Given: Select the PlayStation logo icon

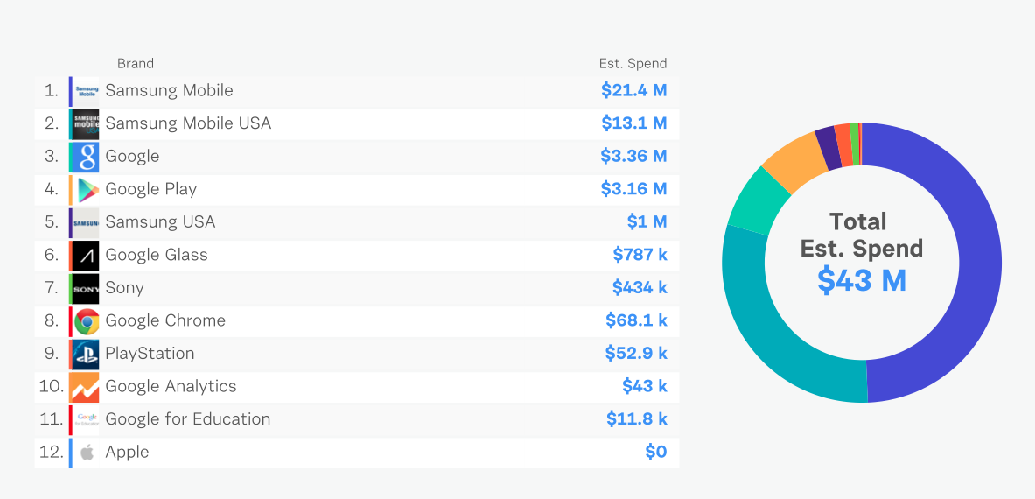Looking at the screenshot, I should coord(87,354).
